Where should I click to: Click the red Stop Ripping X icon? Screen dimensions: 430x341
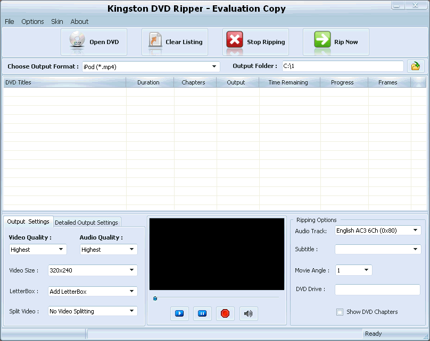click(235, 39)
